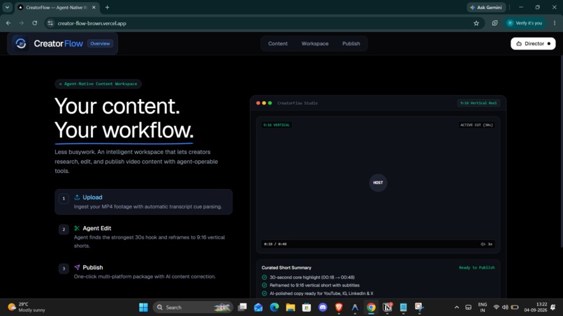Close the CreatorFlow browser tab
The width and height of the screenshot is (563, 316).
(94, 7)
